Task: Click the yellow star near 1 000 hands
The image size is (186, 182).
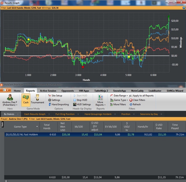Action: click(x=28, y=39)
